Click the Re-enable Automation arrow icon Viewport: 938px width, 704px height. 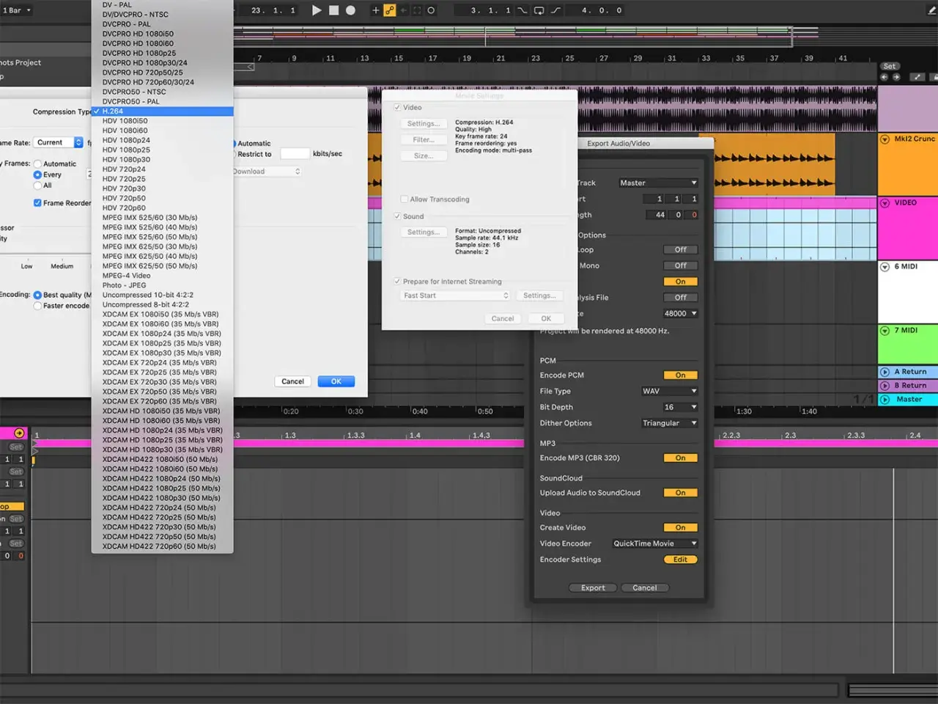[x=404, y=10]
